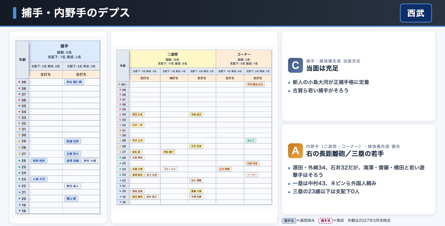Click 齋藤 大翔 name tag
This screenshot has width=445, height=226.
click(x=196, y=191)
